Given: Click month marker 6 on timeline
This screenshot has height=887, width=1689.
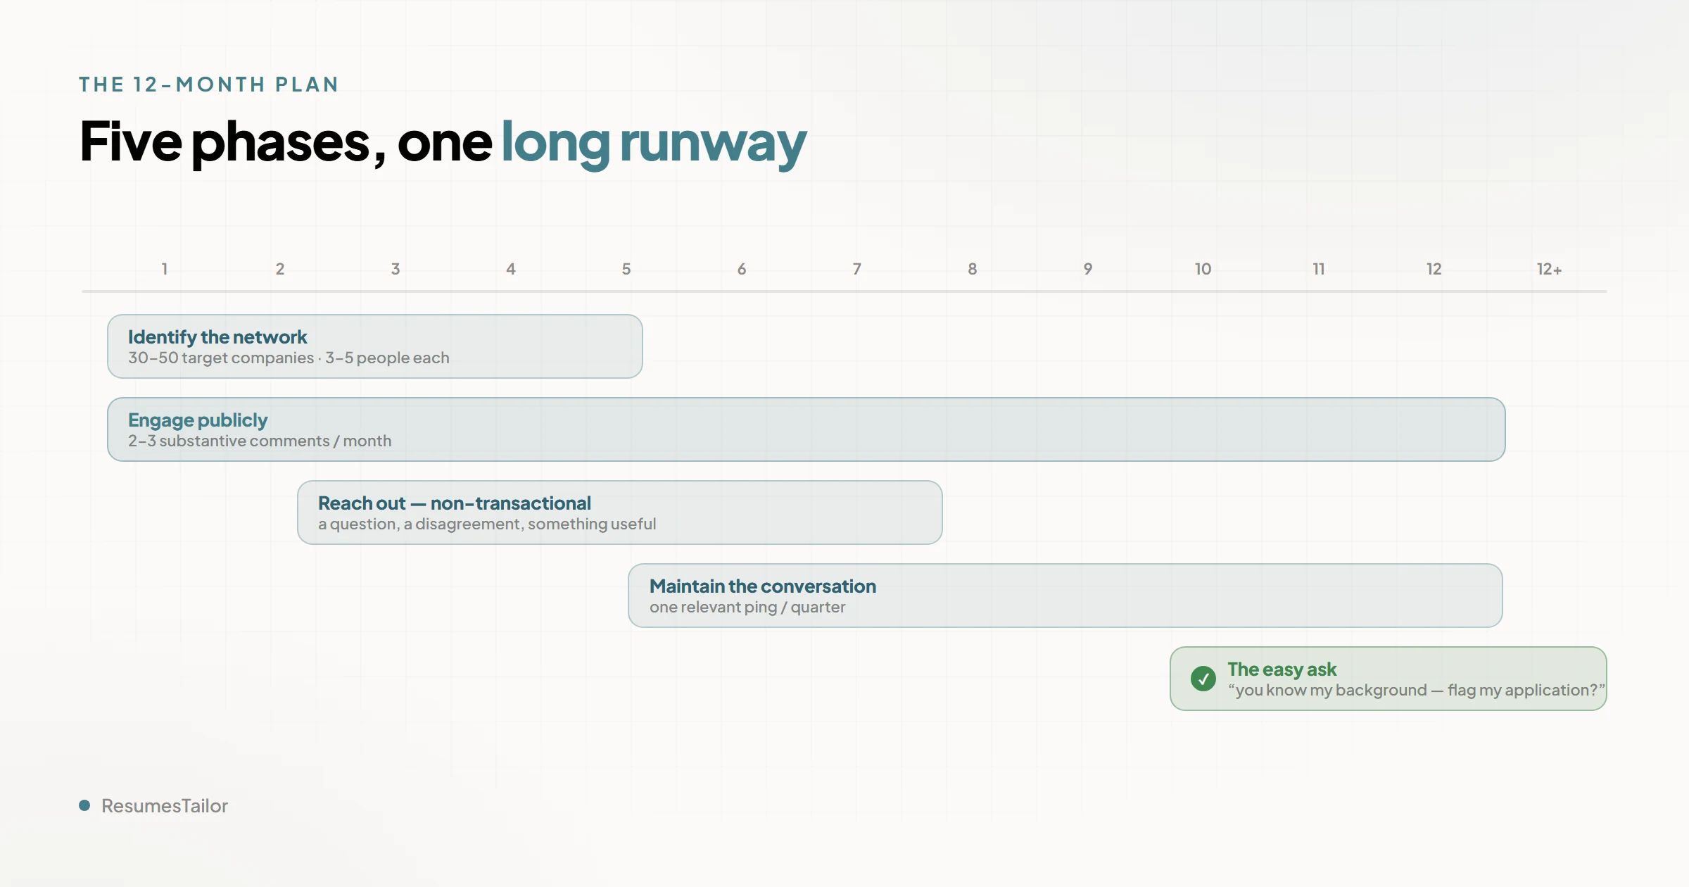Looking at the screenshot, I should [742, 269].
